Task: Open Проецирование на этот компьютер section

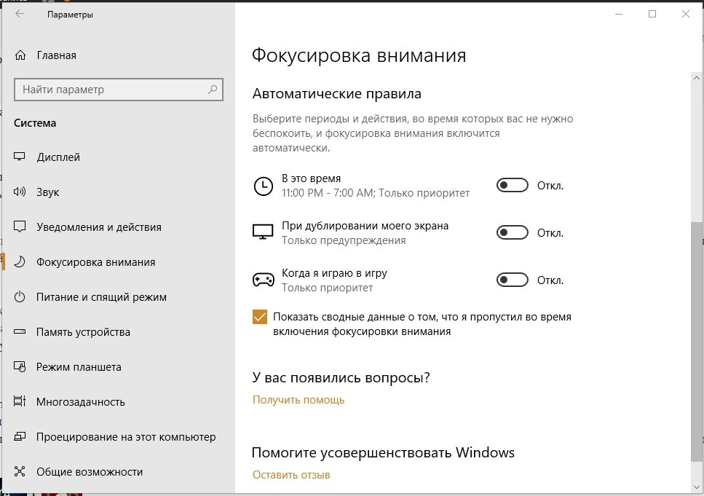Action: coord(126,437)
